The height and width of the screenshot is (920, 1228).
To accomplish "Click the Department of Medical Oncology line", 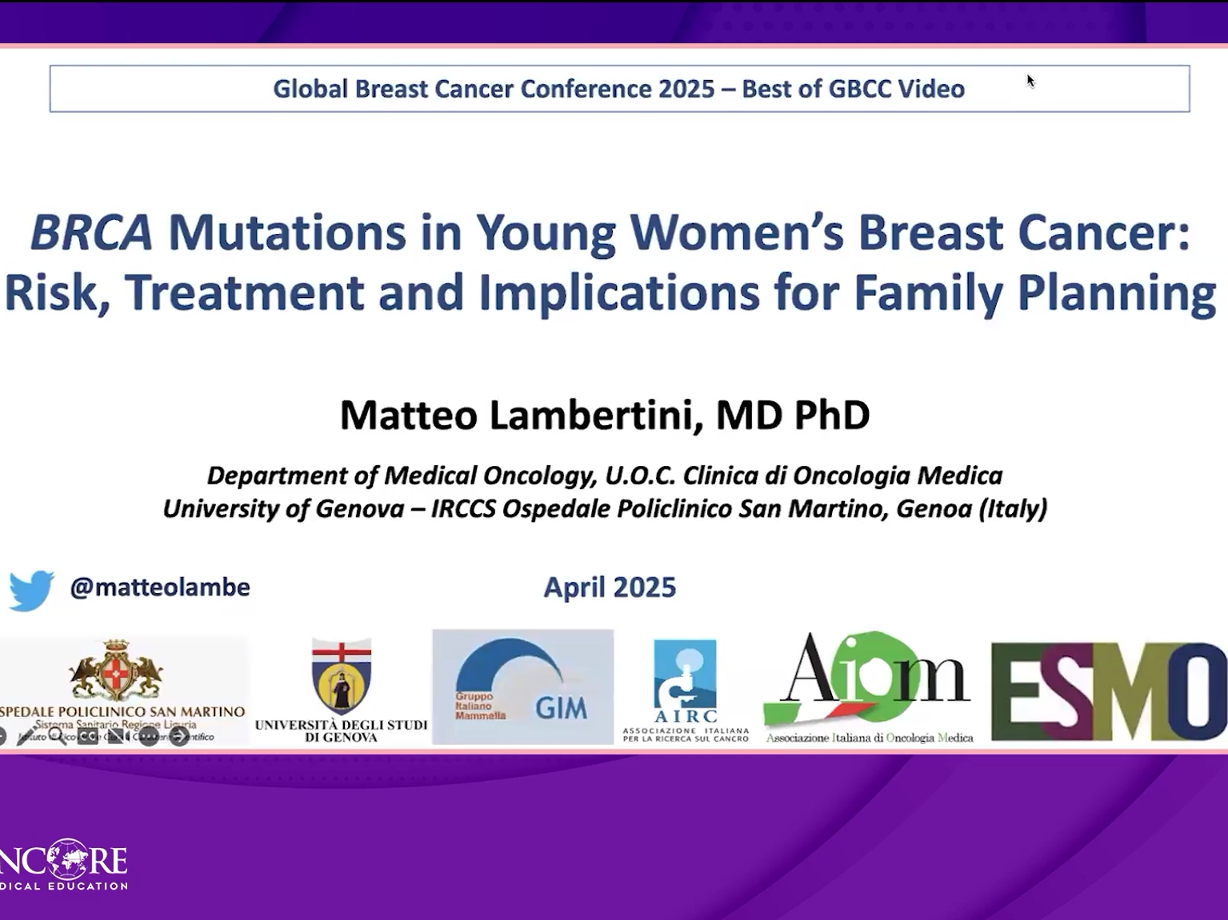I will (605, 476).
